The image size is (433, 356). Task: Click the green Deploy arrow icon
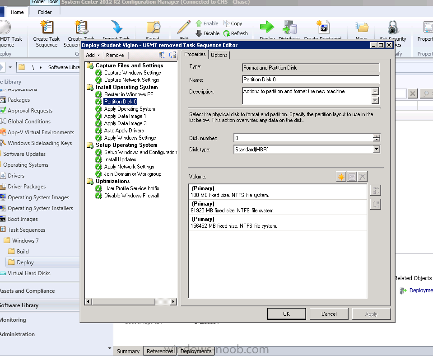click(x=267, y=27)
